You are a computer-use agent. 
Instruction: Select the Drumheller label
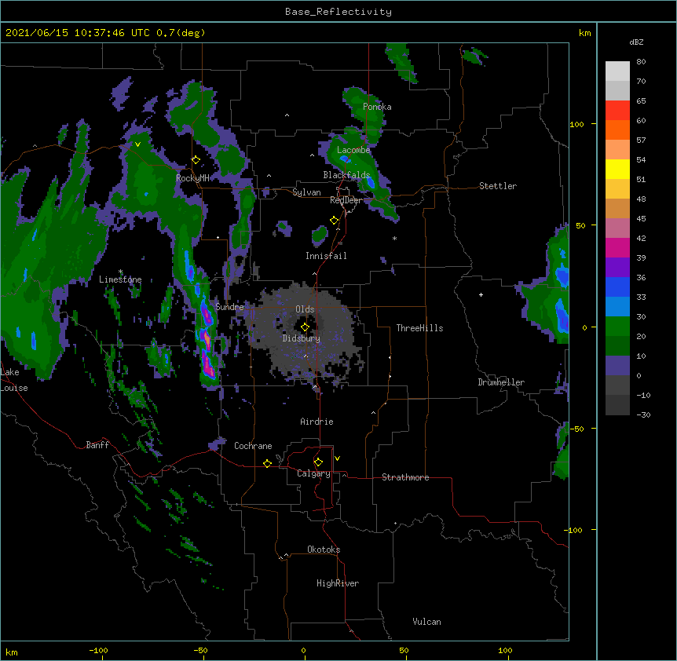pyautogui.click(x=501, y=382)
